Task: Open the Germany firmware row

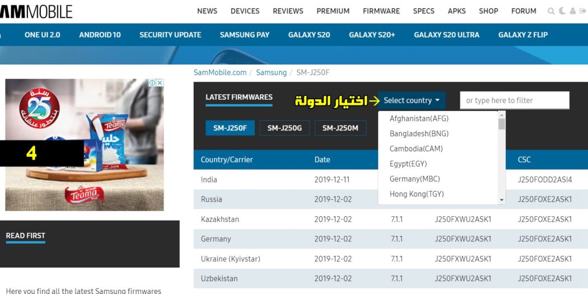Action: (391, 239)
